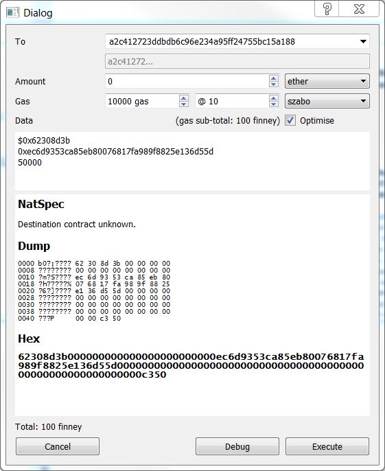Increase Amount with the up spinner arrow
This screenshot has height=471, width=385.
(x=274, y=78)
